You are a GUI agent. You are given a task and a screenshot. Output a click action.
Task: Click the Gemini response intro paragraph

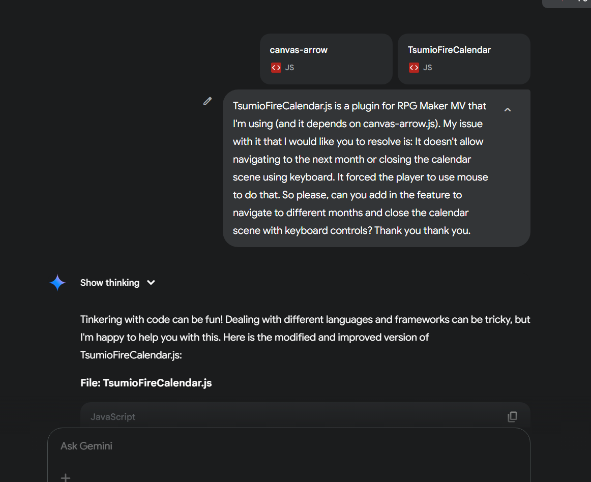[x=305, y=337]
